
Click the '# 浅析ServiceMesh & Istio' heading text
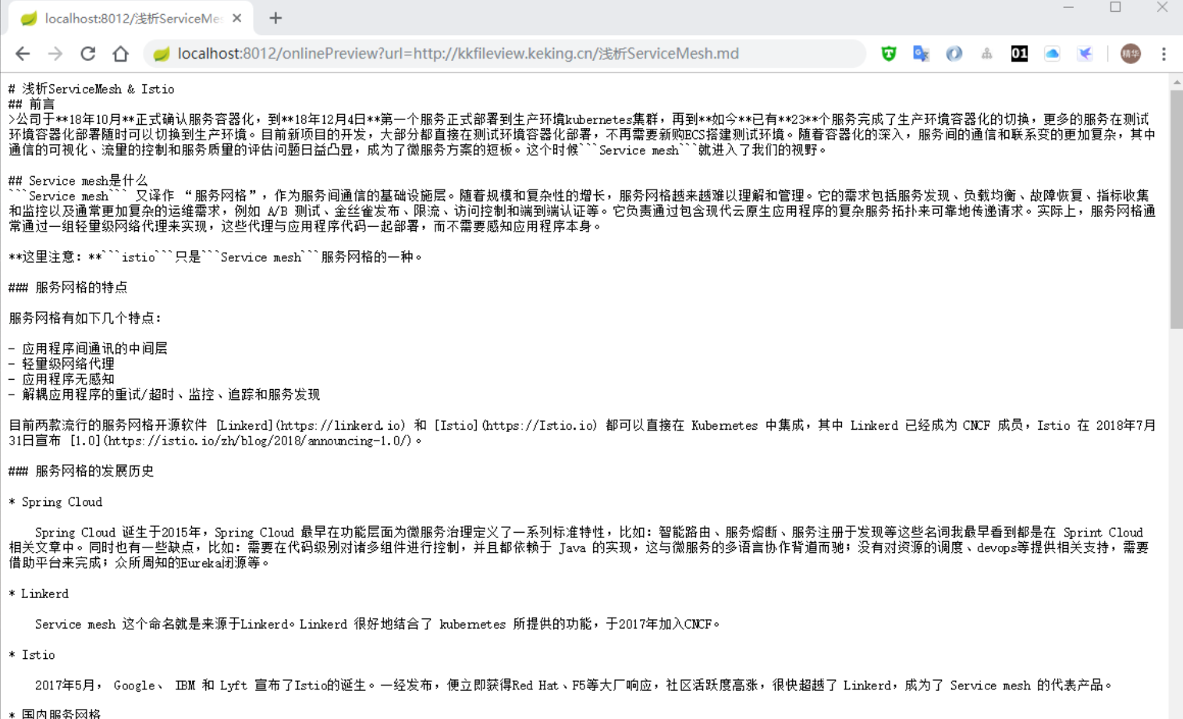click(91, 89)
